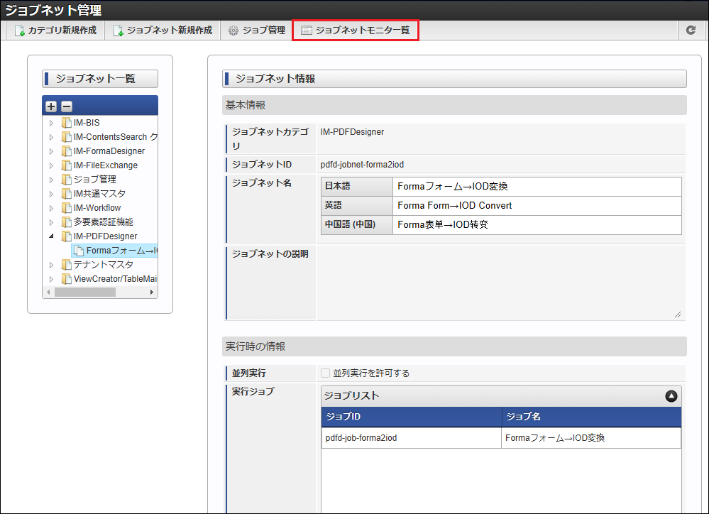This screenshot has width=709, height=514.
Task: Click the collapse-all minus icon in tree
Action: (66, 106)
